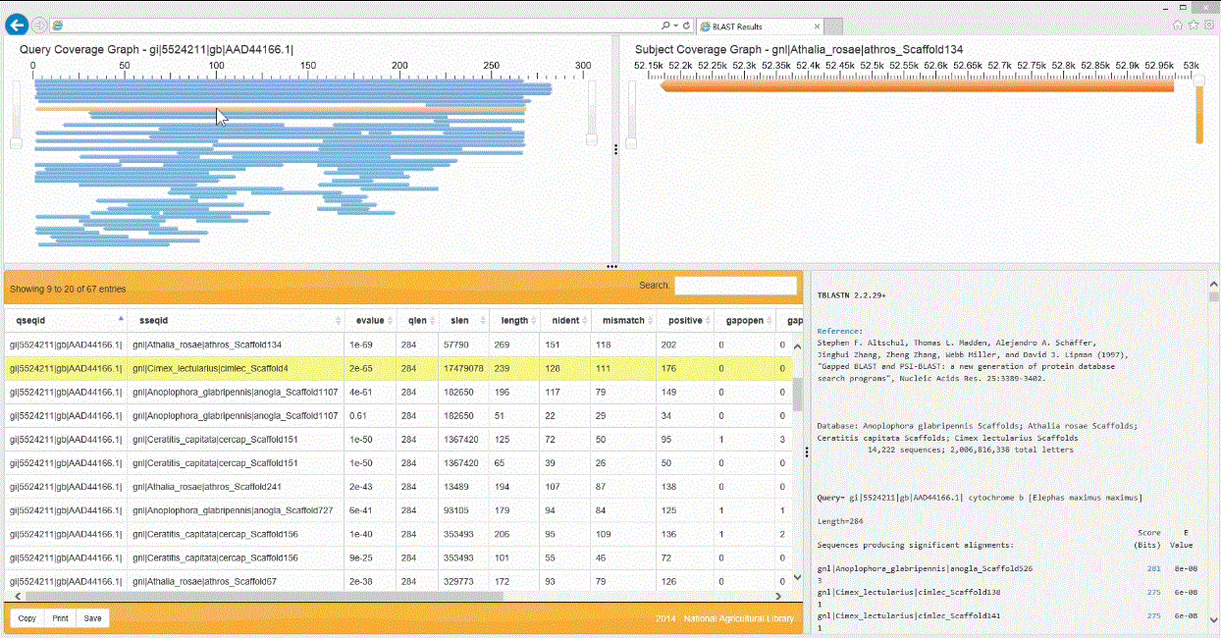
Task: Click the address bar search magnifier
Action: 666,26
